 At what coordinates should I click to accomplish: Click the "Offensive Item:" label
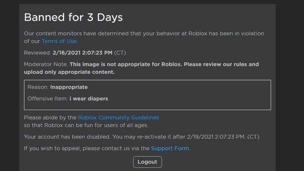[x=48, y=99]
